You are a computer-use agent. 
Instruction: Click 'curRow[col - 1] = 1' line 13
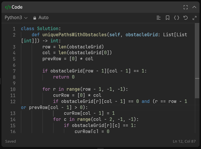click(x=89, y=113)
